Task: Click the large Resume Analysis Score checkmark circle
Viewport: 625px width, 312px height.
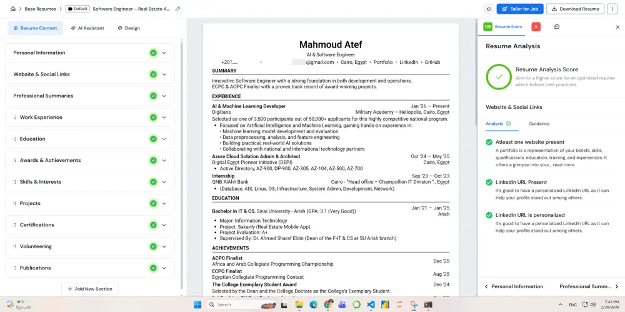Action: click(x=499, y=77)
